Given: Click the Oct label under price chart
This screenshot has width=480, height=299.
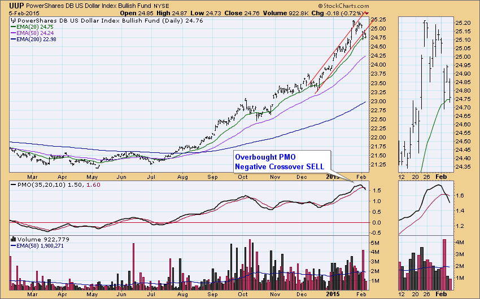Looking at the screenshot, I should point(243,177).
